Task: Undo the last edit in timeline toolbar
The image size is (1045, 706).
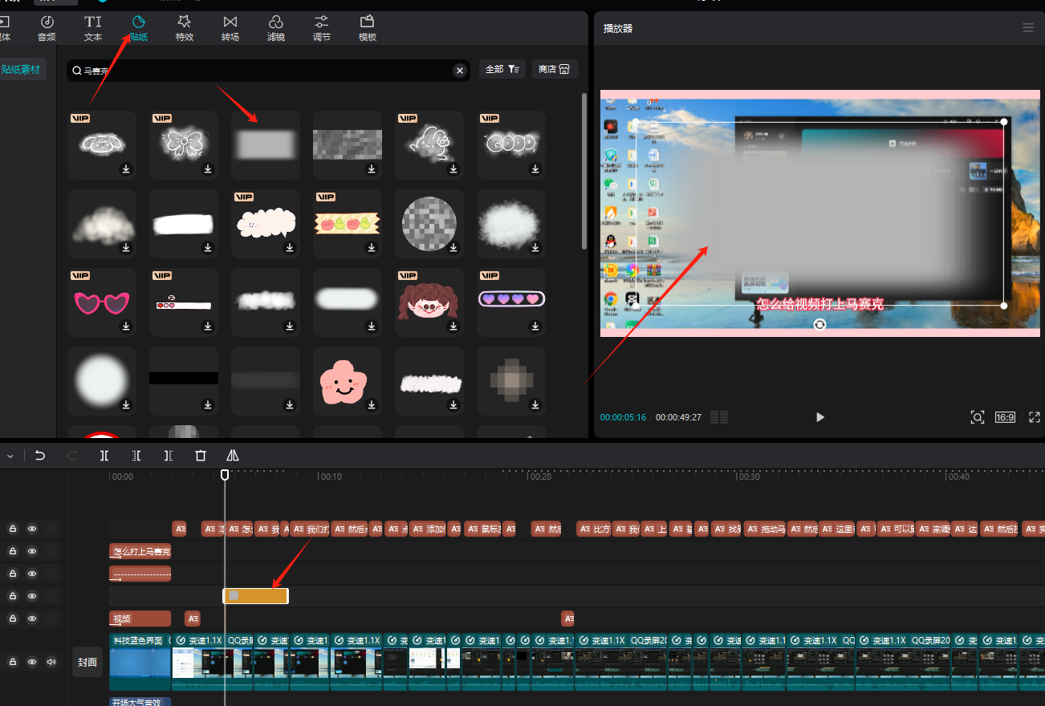Action: (39, 455)
